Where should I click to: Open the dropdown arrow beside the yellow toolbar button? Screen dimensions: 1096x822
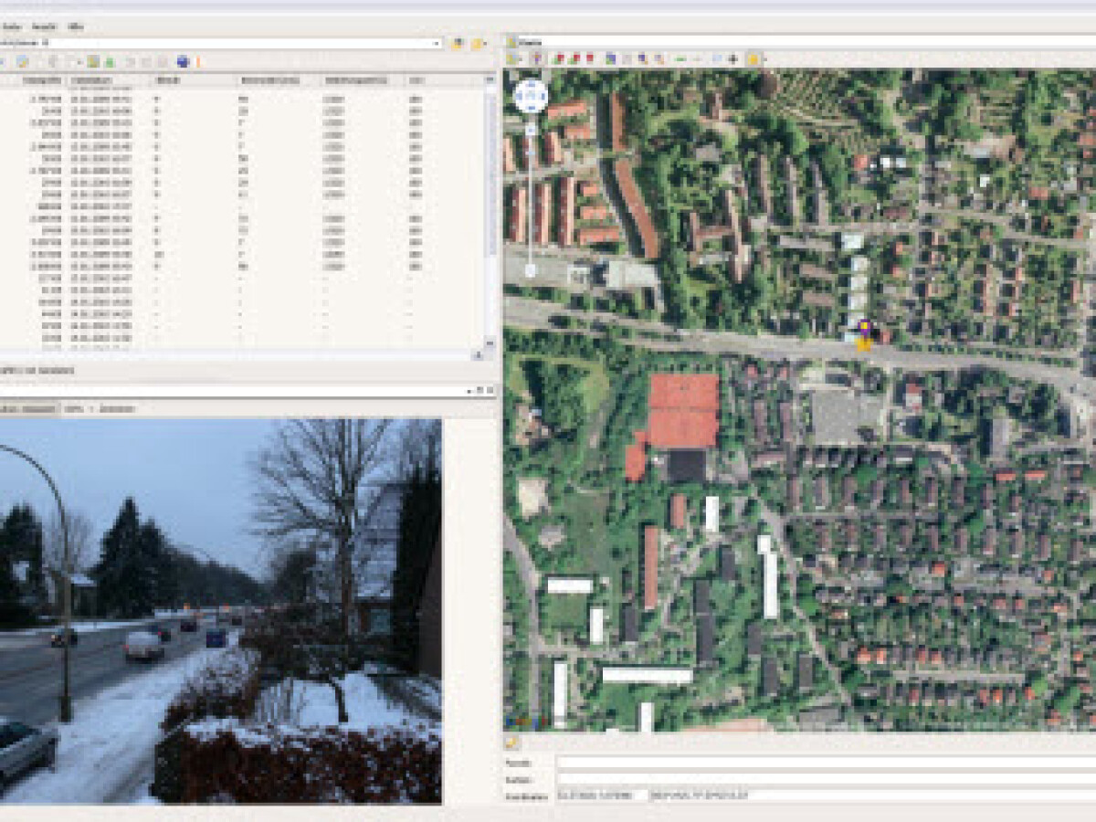(x=485, y=43)
